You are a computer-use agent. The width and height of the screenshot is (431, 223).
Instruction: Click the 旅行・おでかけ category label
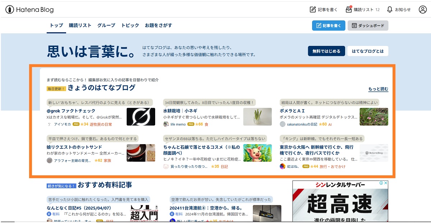click(333, 167)
